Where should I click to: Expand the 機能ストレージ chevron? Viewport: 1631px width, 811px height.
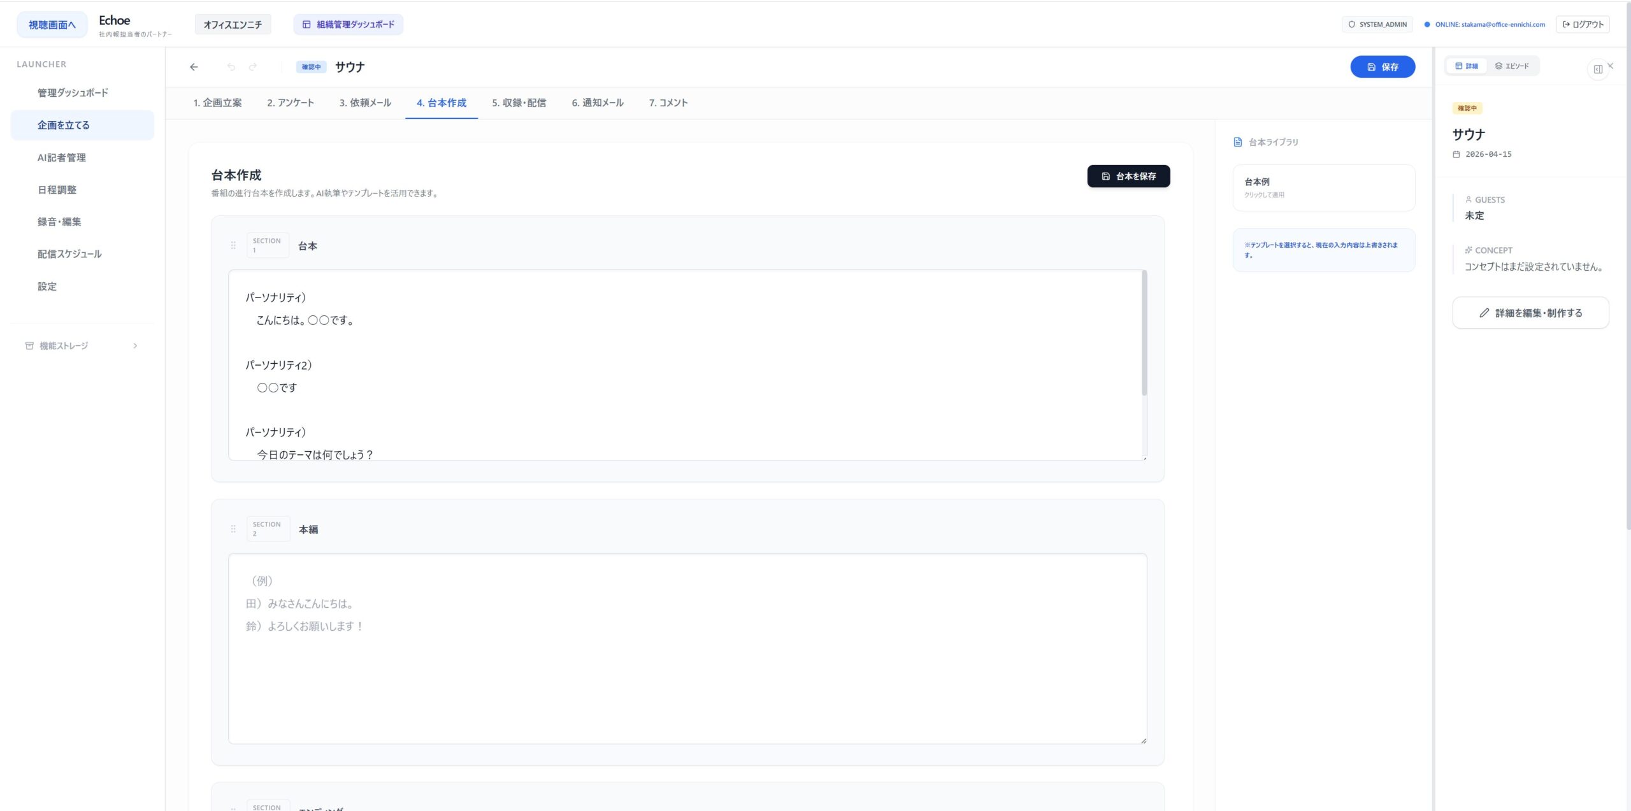pyautogui.click(x=135, y=346)
